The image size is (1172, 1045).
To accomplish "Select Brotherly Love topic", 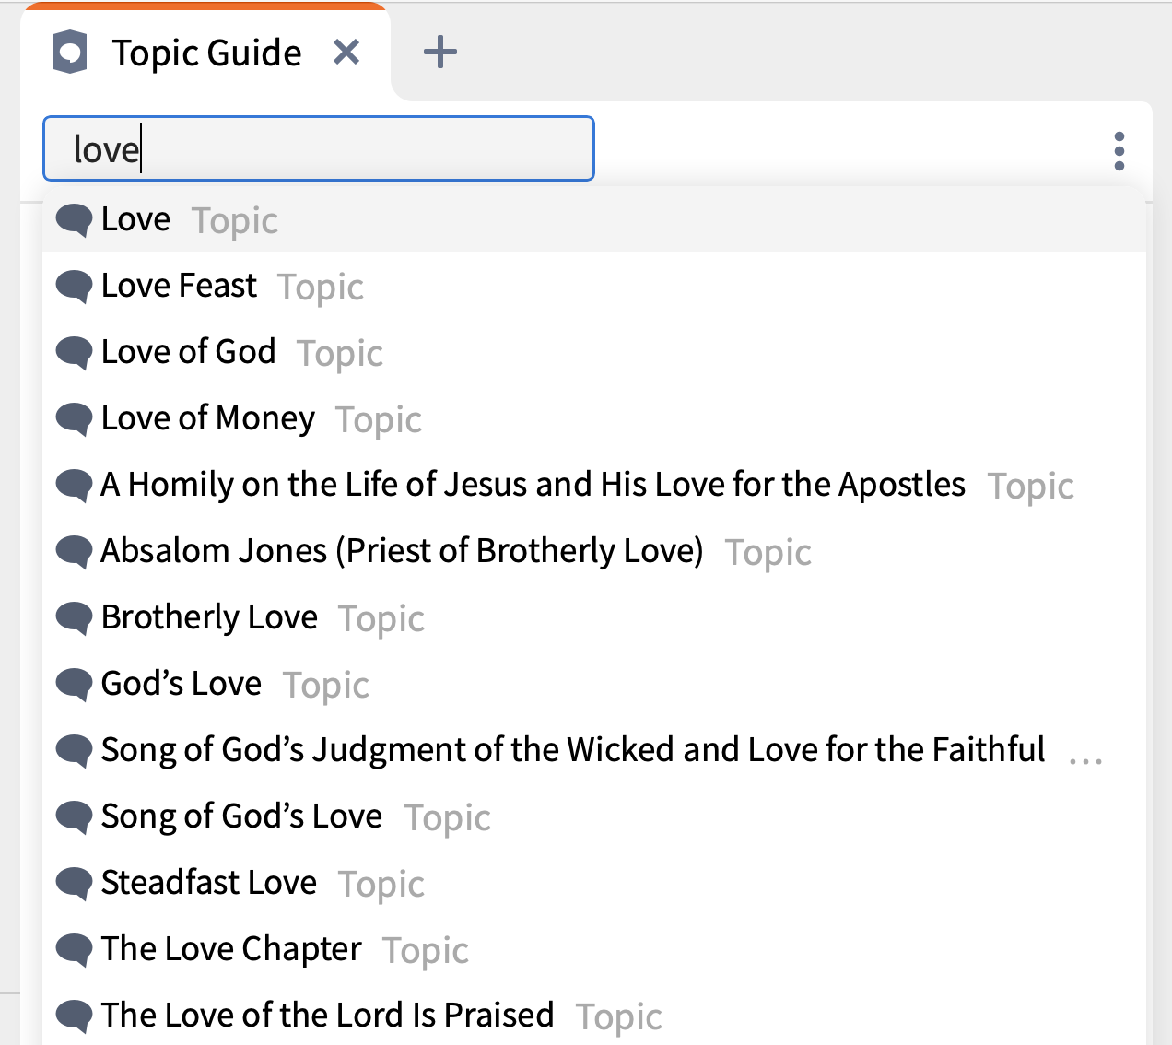I will pyautogui.click(x=210, y=618).
